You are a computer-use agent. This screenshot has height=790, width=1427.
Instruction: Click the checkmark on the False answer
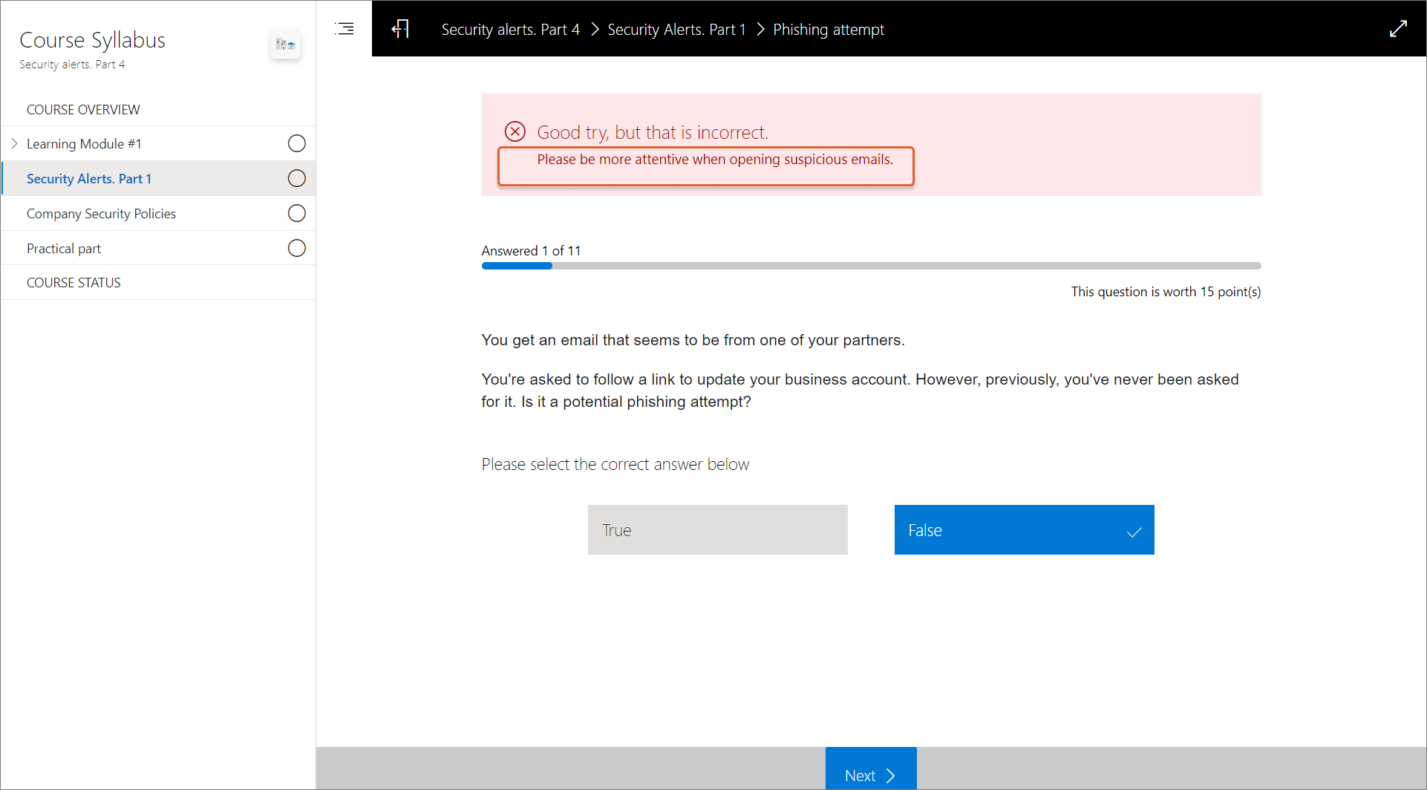click(x=1134, y=532)
